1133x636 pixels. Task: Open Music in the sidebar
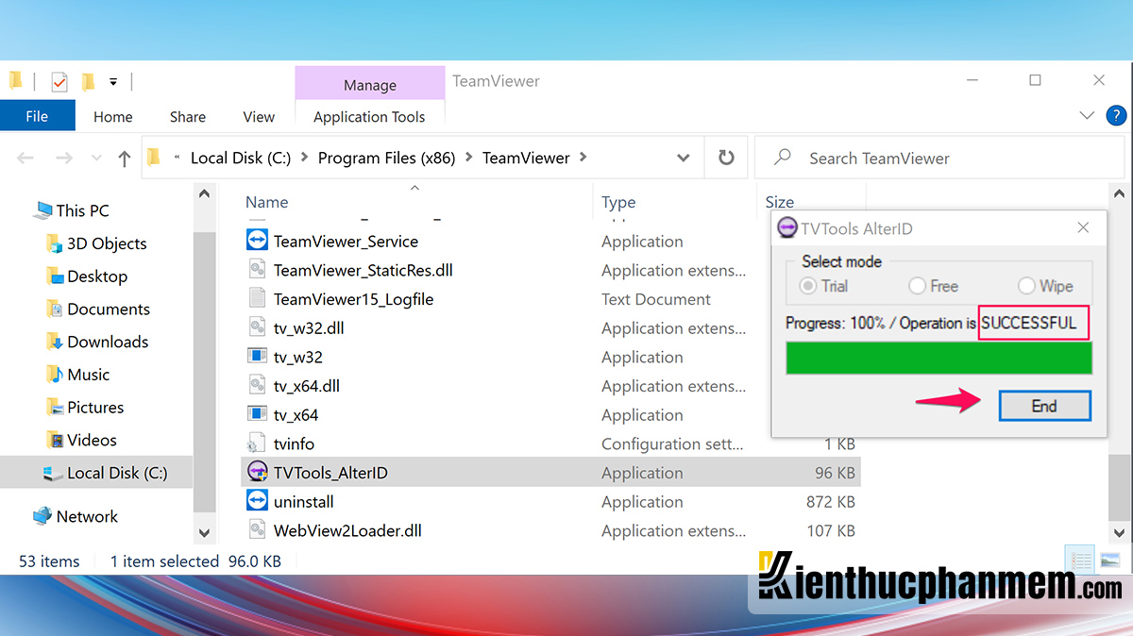click(x=89, y=375)
